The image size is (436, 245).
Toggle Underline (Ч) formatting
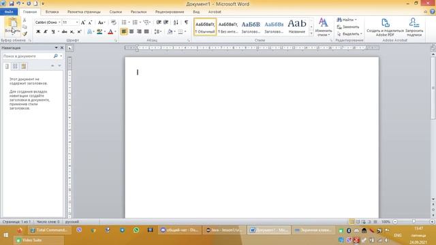click(53, 32)
